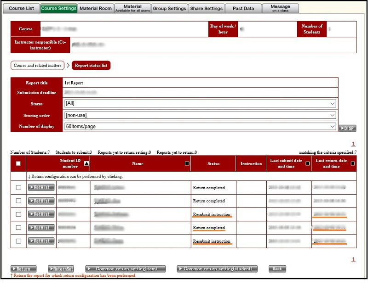Sort table by Student ID number icon
The image size is (368, 285).
tap(87, 163)
